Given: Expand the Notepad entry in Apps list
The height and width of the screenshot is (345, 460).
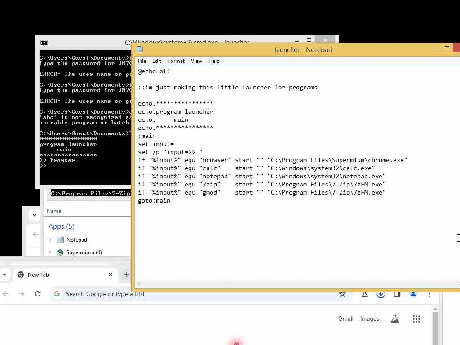Looking at the screenshot, I should click(x=50, y=240).
